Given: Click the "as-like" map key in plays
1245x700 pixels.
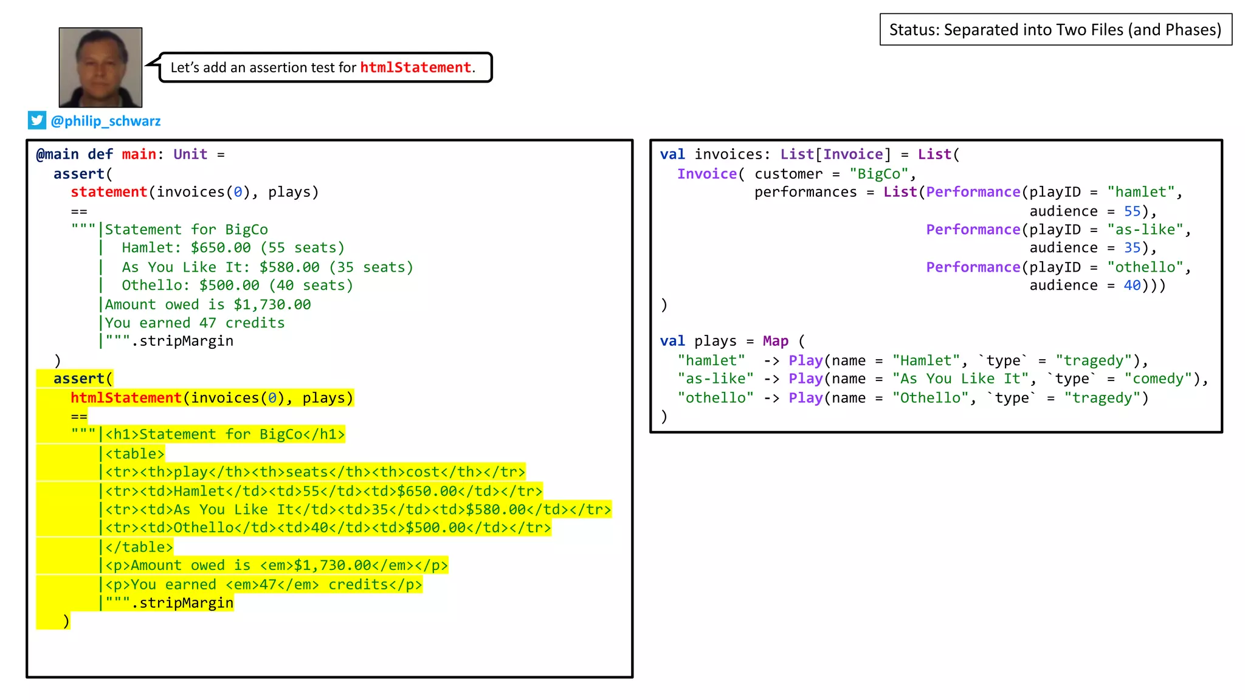Looking at the screenshot, I should point(716,379).
